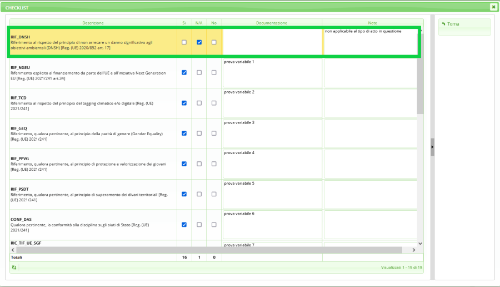Click the 'prova variabile 4' text area
The width and height of the screenshot is (500, 287).
[272, 164]
